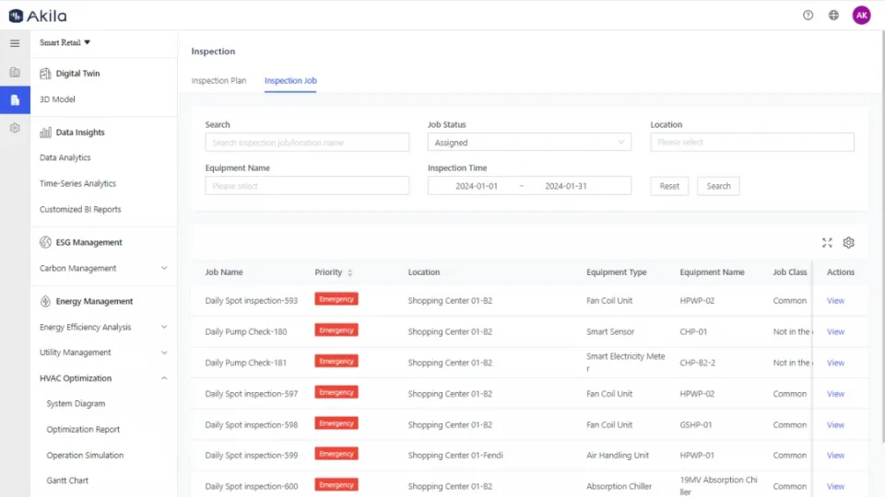Screen dimensions: 885x497
Task: Click GSHP-01 equipment name cell
Action: (695, 425)
